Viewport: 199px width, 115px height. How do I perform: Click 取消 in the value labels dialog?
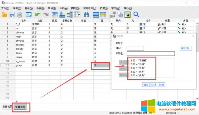[154, 85]
